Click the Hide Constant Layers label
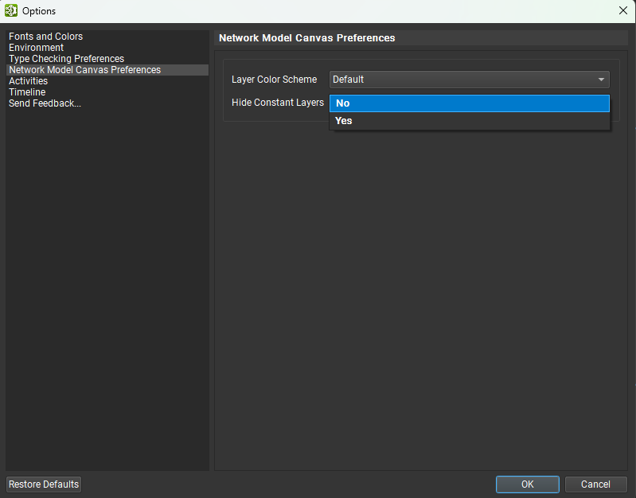The image size is (636, 498). pos(277,103)
